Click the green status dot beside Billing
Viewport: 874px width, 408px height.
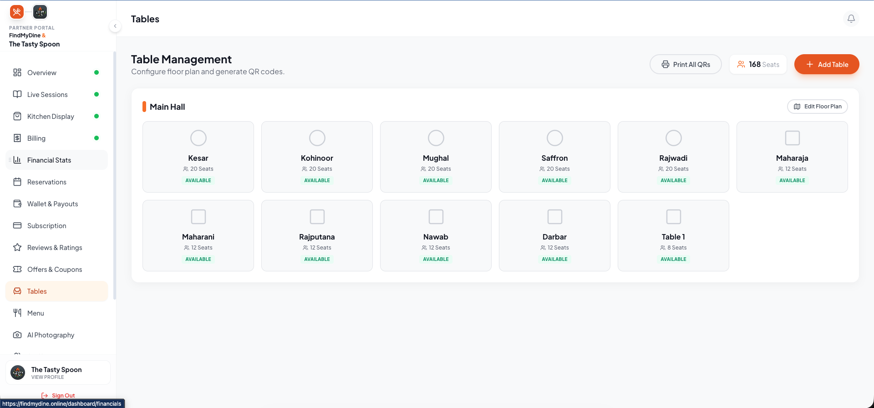[x=97, y=138]
